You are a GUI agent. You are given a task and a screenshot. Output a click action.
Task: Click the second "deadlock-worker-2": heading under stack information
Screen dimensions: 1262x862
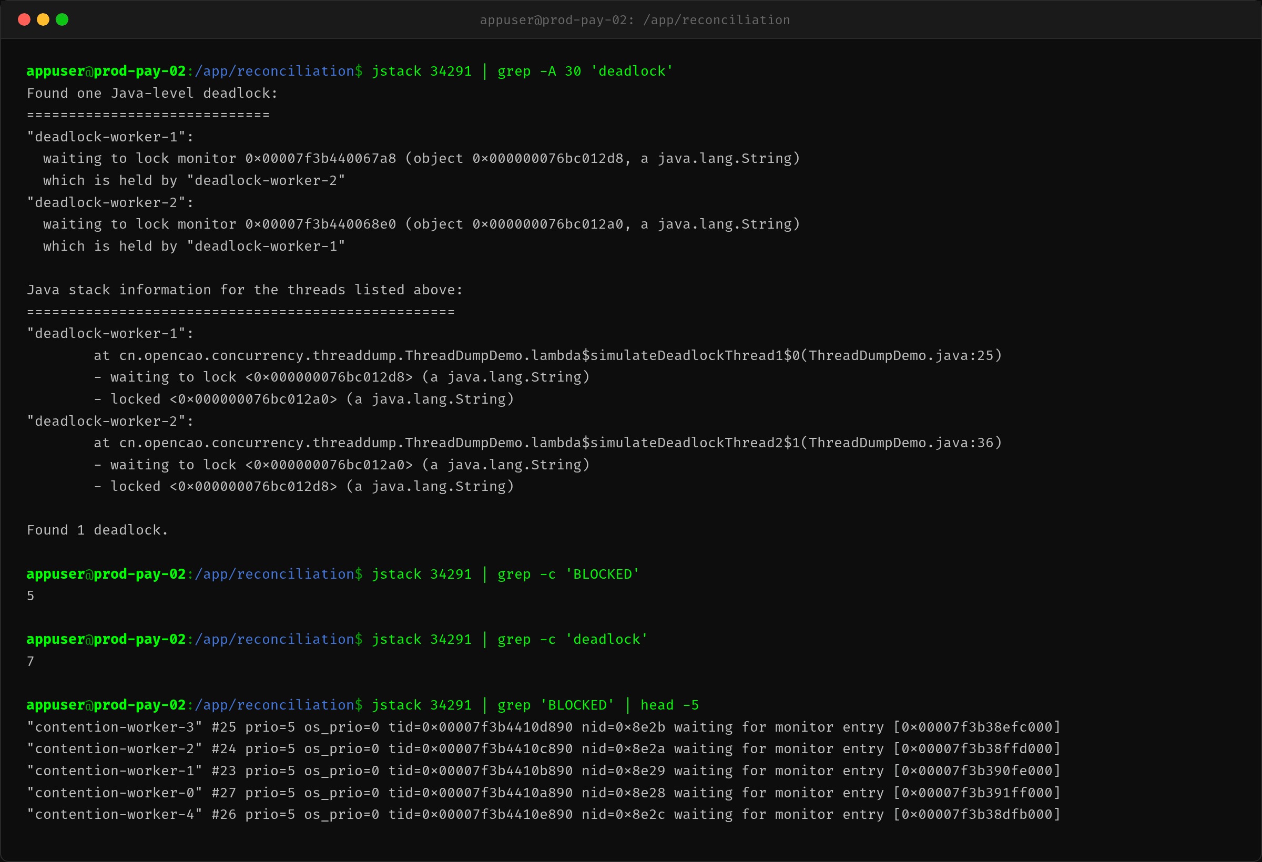click(x=110, y=421)
